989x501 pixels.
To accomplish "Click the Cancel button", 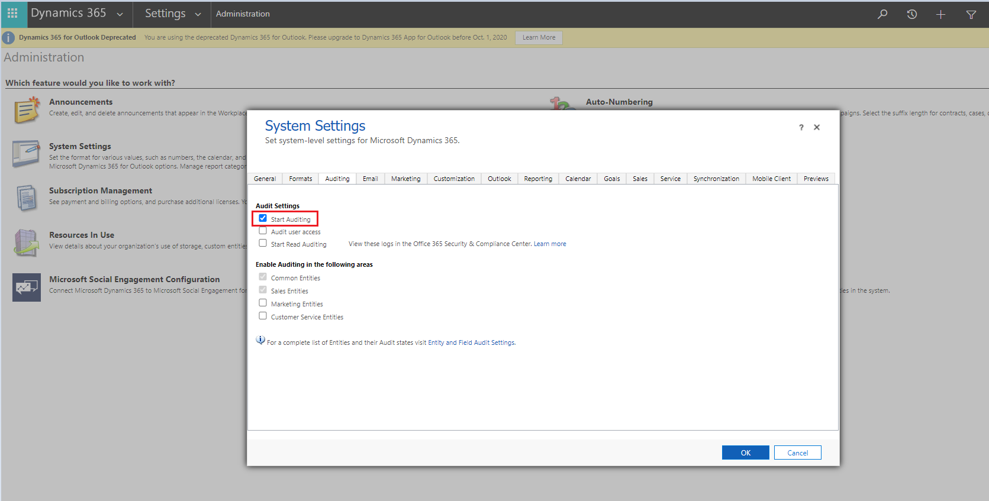I will [798, 452].
